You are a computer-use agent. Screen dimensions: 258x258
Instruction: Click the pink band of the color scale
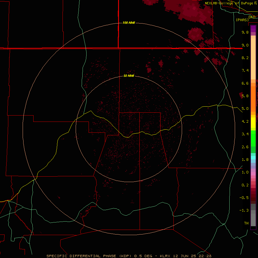[x=253, y=174]
